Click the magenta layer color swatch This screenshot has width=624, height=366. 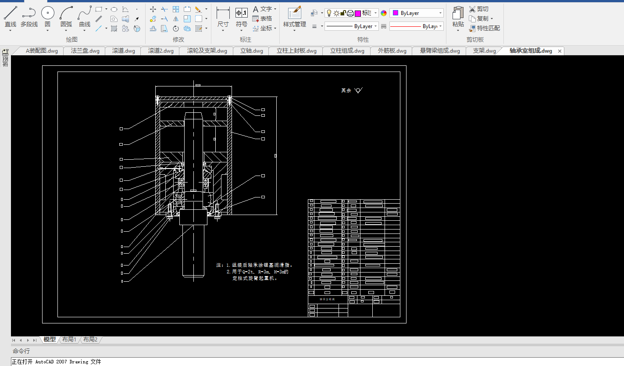coord(358,13)
